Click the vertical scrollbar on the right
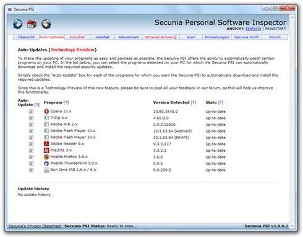Screen dimensions: 303x237 292,122
